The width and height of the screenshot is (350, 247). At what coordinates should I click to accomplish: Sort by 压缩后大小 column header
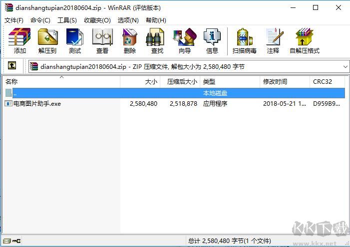point(180,82)
